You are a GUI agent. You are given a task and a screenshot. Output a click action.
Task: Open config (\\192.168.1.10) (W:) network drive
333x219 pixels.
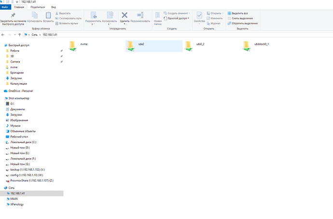point(27,175)
